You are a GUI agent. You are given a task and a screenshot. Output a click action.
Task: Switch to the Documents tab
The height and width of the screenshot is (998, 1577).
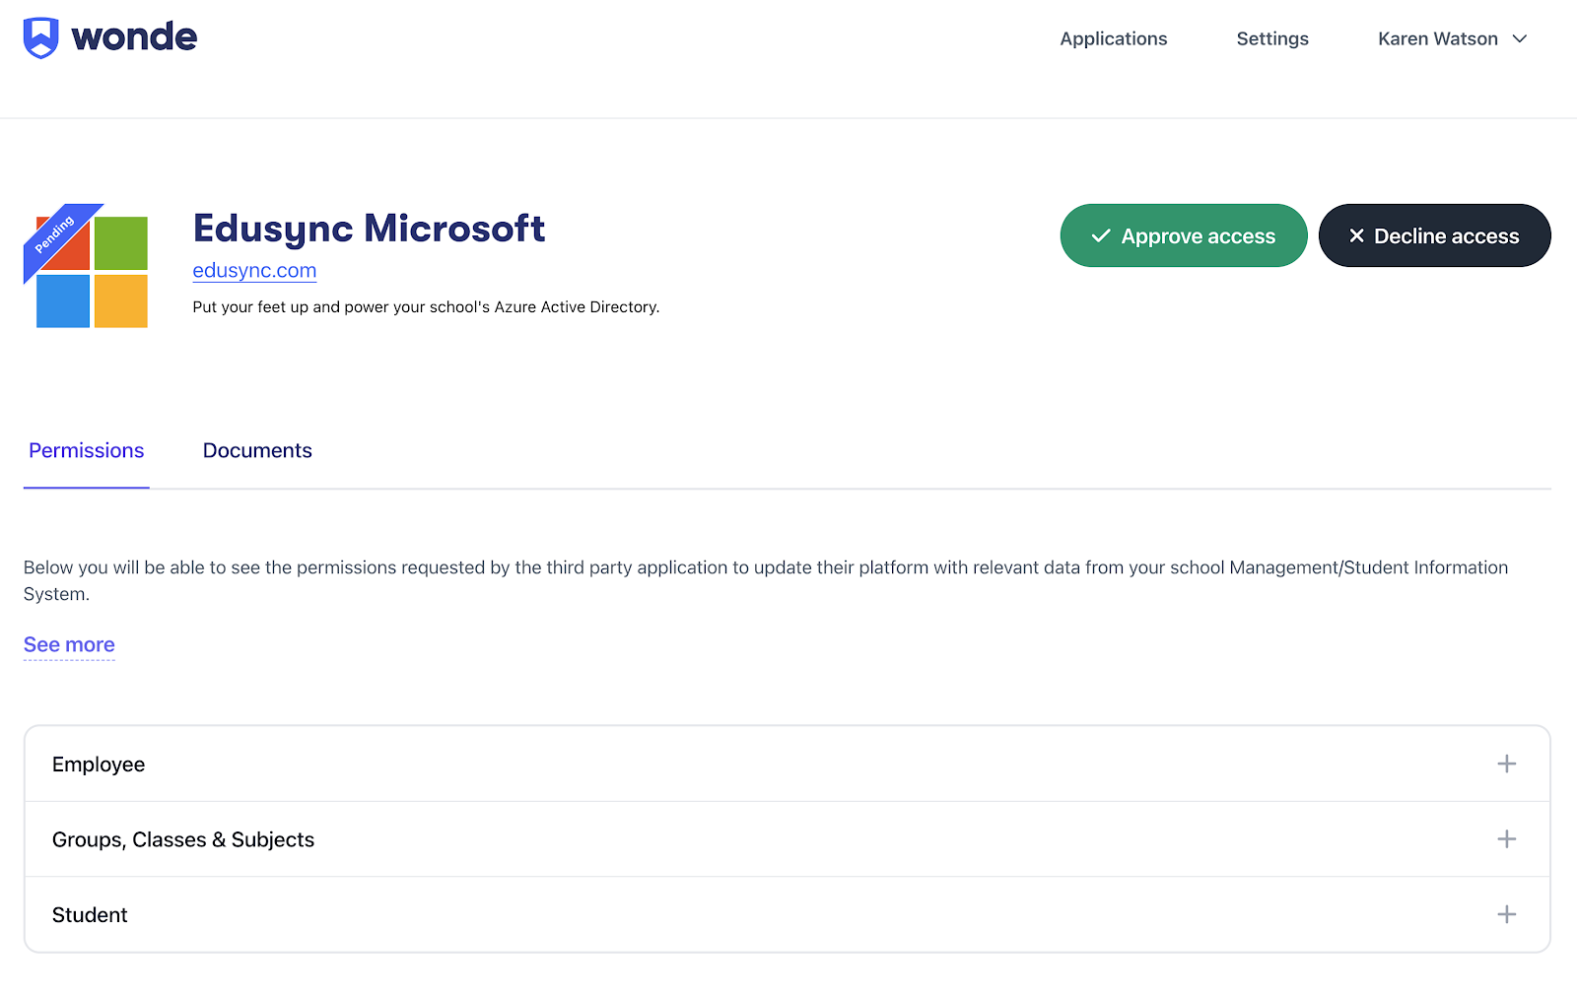click(257, 450)
